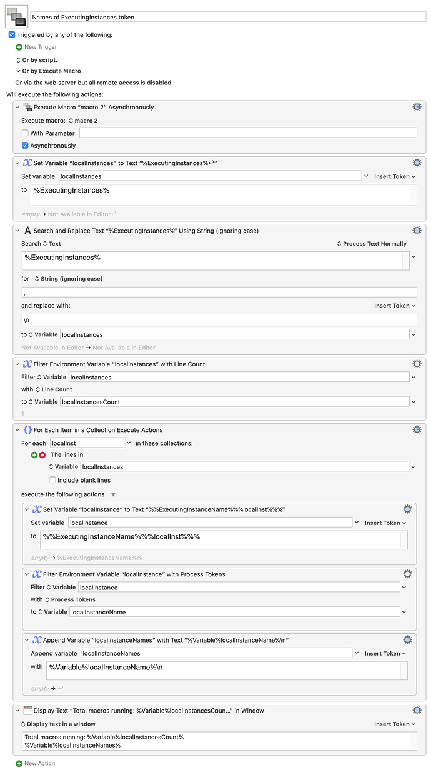Open the Process Text Normally dropdown
Screen dimensions: 431x772
[372, 244]
